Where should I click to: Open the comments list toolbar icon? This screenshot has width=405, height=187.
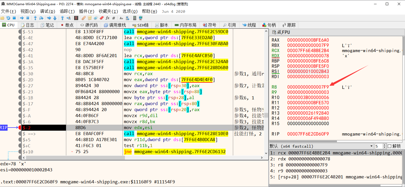click(x=90, y=18)
